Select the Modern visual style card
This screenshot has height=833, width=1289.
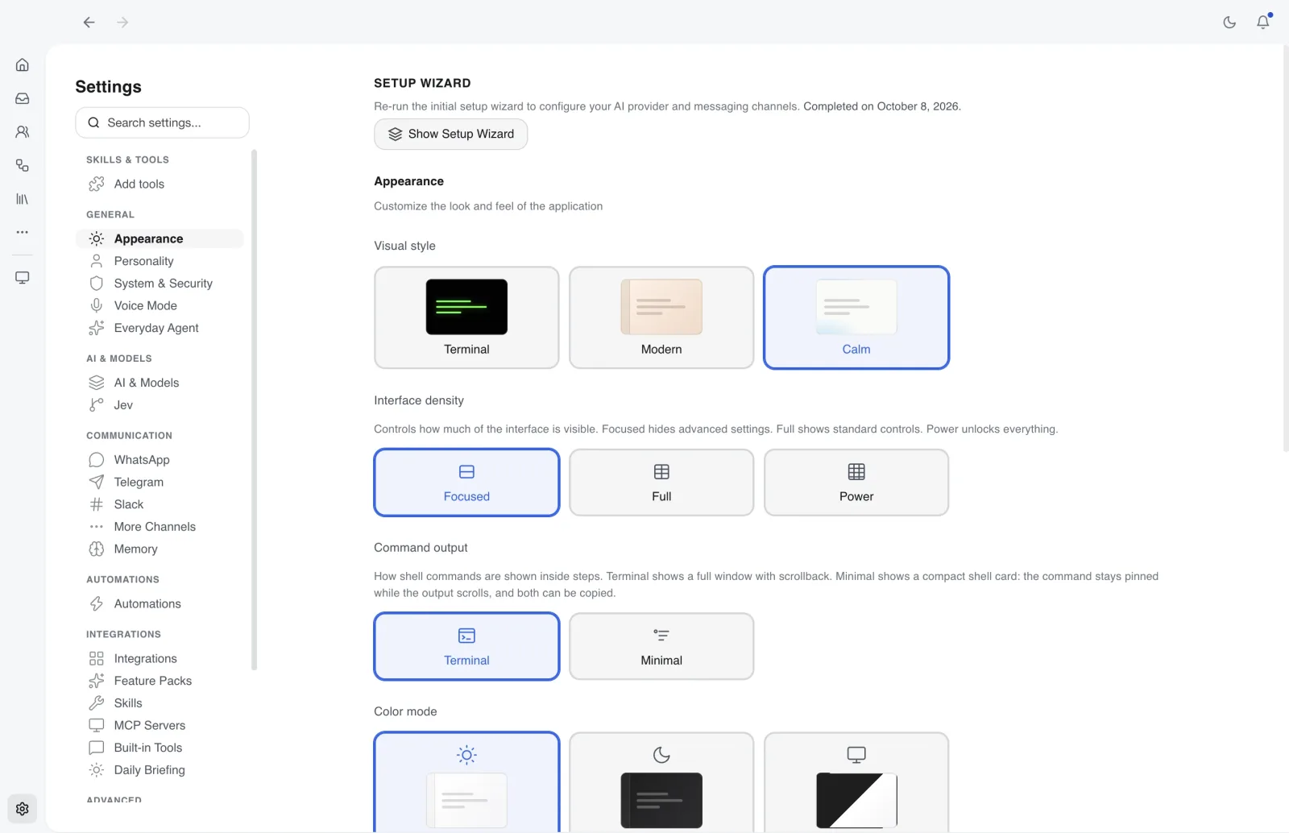point(661,317)
